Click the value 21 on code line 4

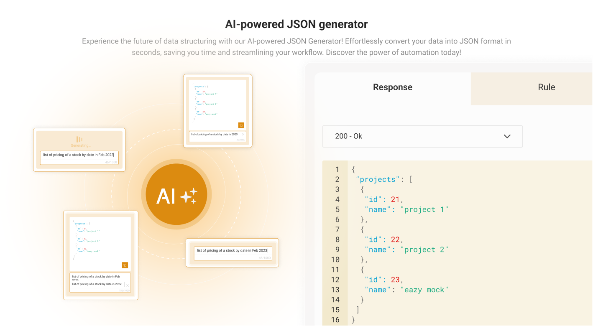click(395, 199)
